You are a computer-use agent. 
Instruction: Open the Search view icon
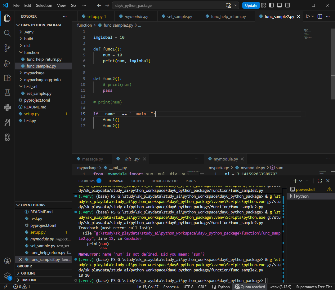pos(7,33)
